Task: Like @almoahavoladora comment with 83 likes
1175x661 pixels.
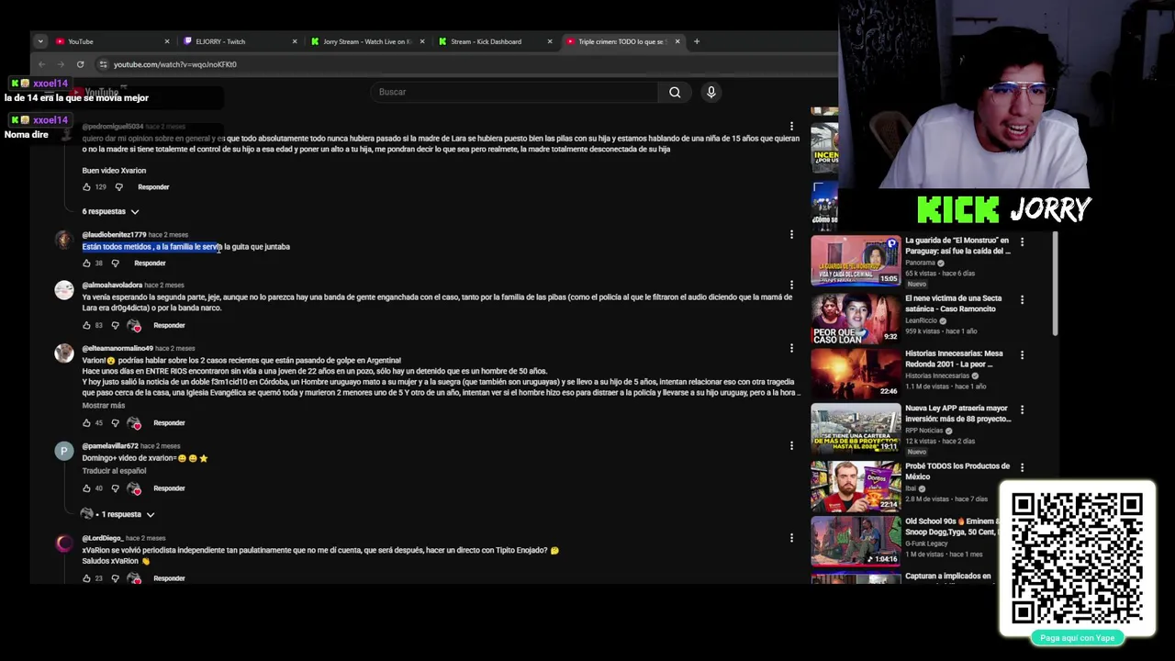Action: [x=86, y=326]
